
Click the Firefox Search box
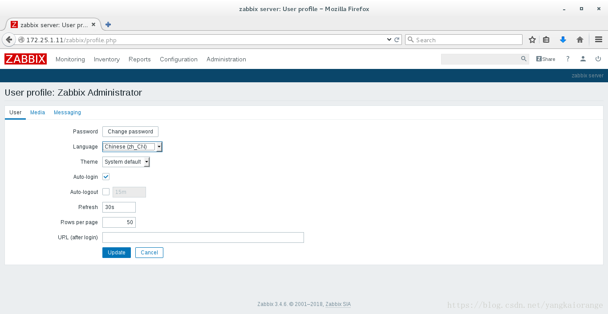(x=464, y=40)
